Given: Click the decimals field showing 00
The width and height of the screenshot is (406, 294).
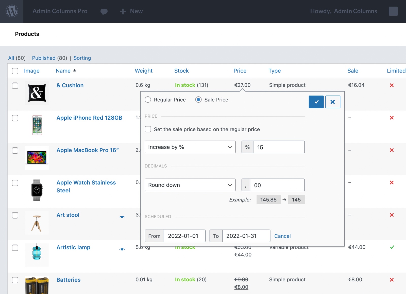Looking at the screenshot, I should pos(277,185).
